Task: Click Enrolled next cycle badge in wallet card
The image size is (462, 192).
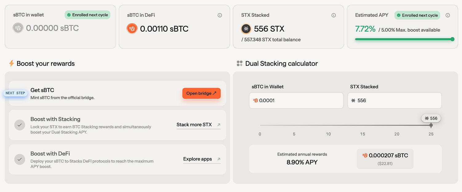Action: click(87, 15)
